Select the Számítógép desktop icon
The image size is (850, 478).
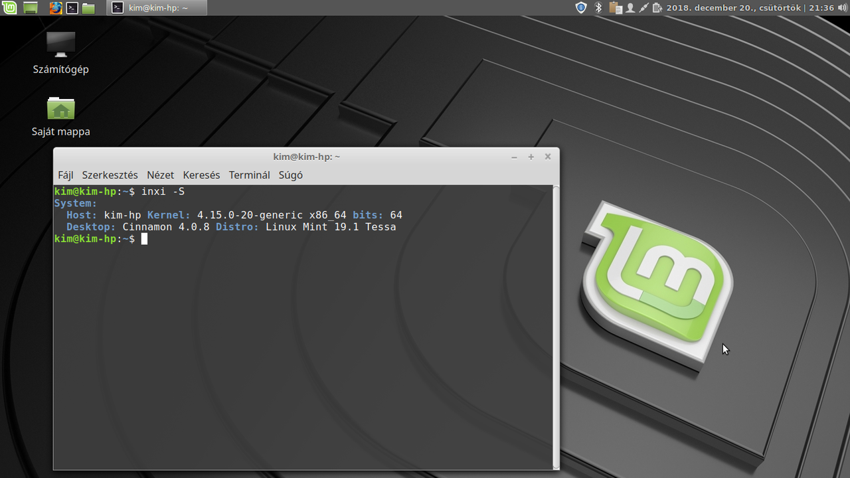pyautogui.click(x=60, y=53)
